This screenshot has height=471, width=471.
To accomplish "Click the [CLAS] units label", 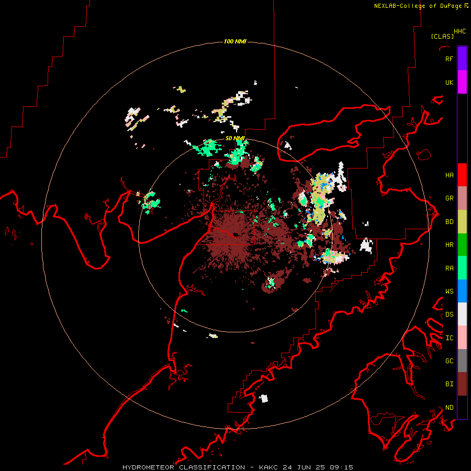I will click(x=442, y=36).
